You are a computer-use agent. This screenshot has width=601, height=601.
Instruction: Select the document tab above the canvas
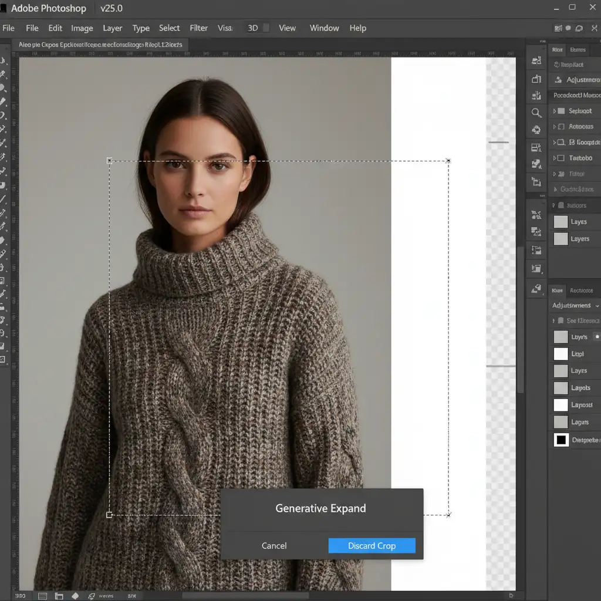pyautogui.click(x=100, y=45)
